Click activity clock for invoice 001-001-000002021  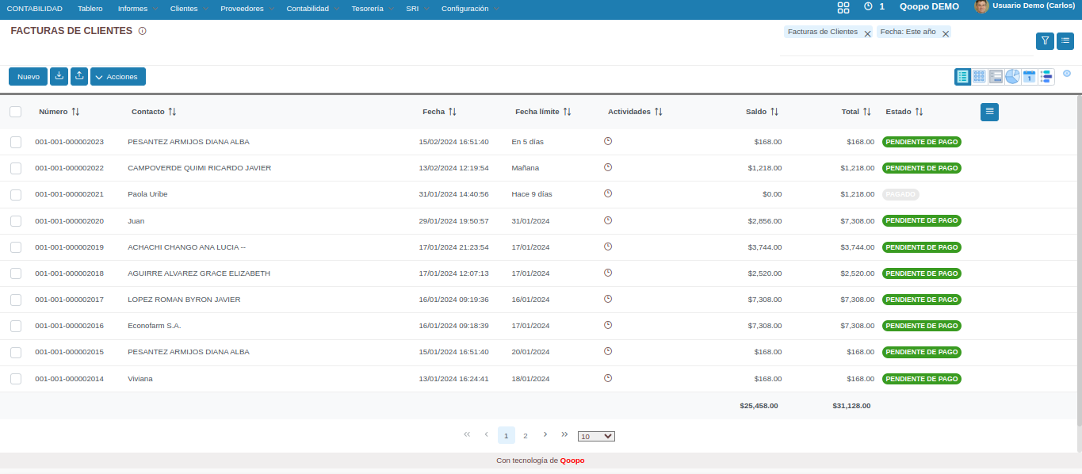608,193
